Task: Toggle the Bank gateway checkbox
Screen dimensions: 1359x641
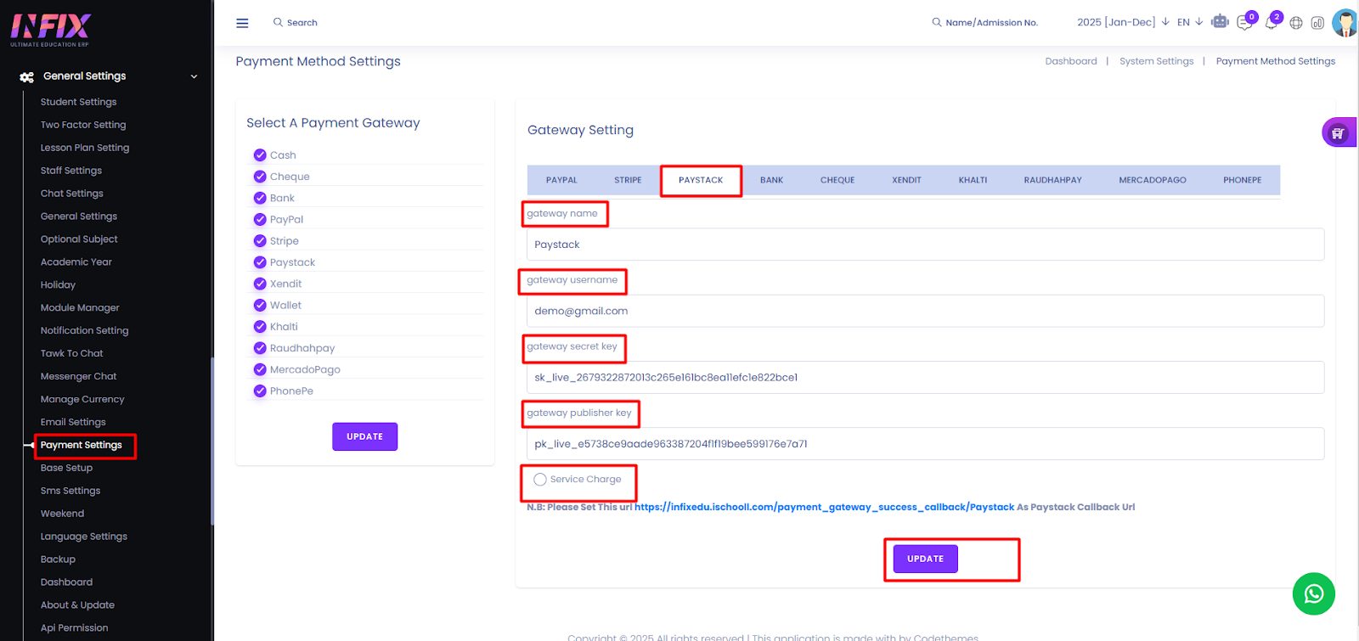Action: [x=260, y=198]
